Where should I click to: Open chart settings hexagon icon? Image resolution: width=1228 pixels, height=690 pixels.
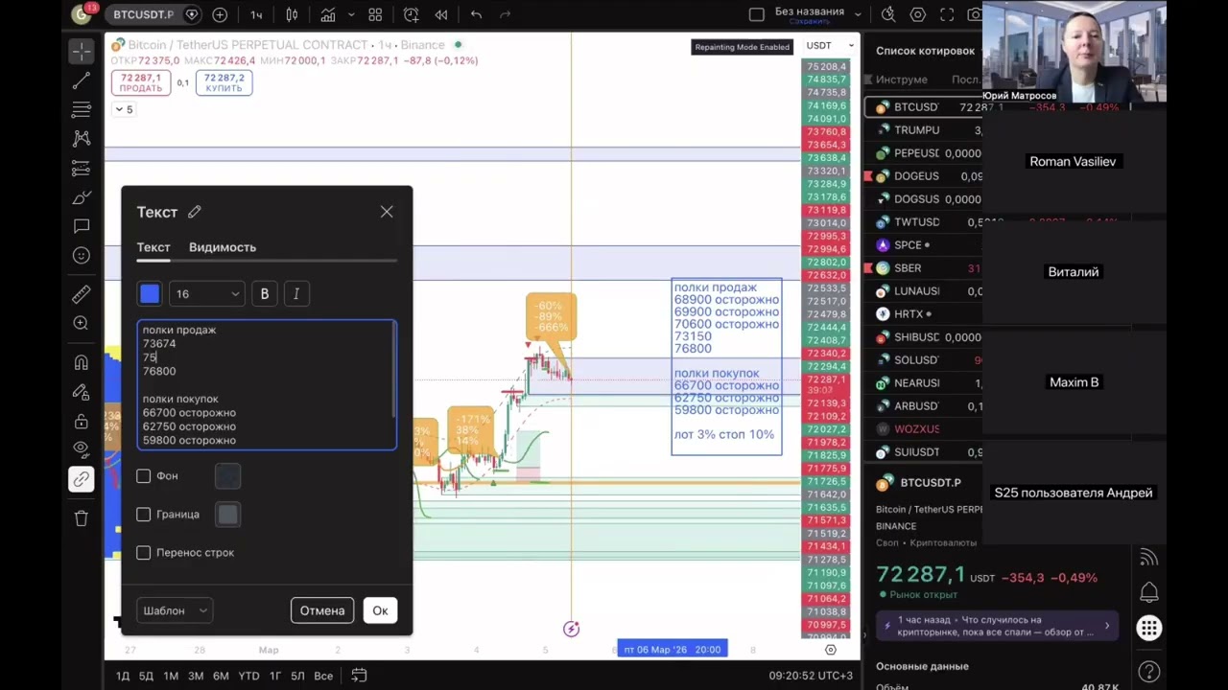tap(918, 14)
